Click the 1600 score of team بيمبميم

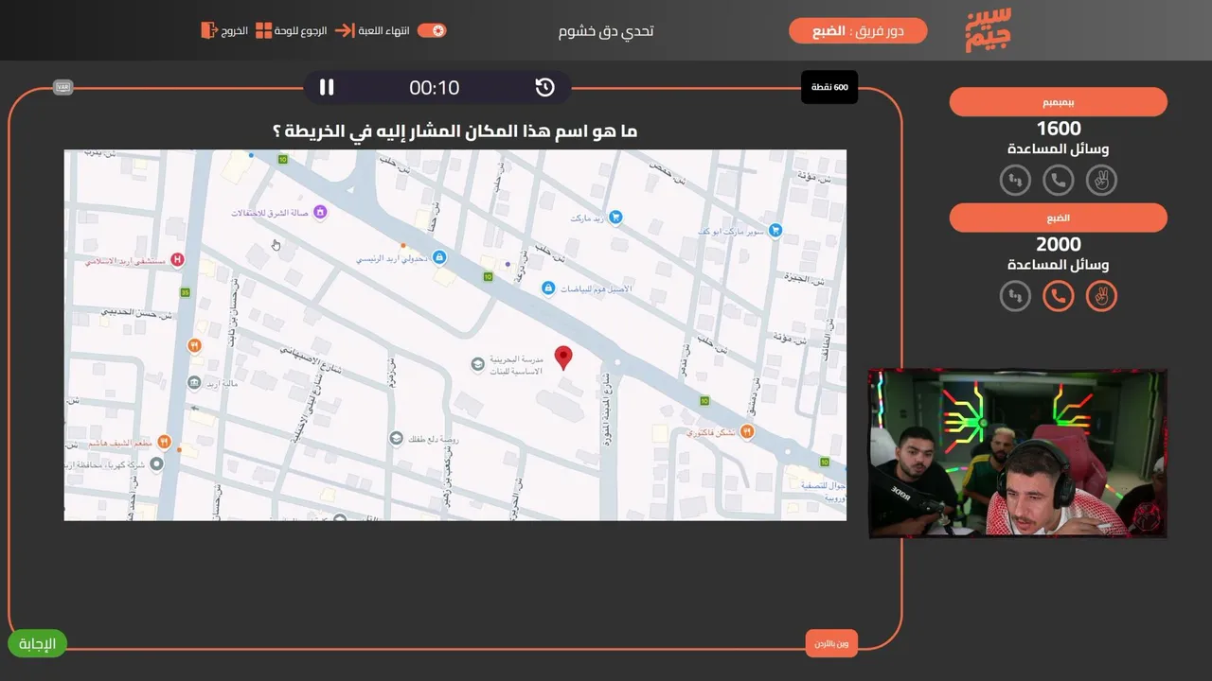pyautogui.click(x=1059, y=129)
